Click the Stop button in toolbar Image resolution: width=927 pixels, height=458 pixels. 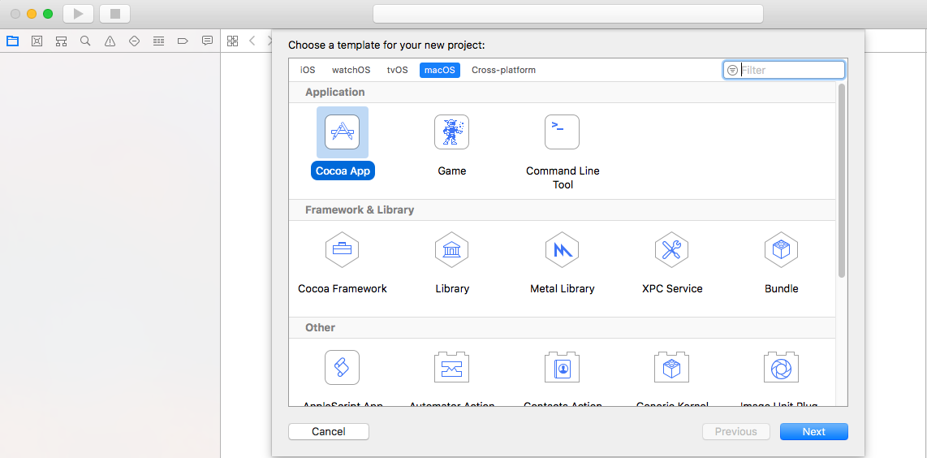pos(115,14)
